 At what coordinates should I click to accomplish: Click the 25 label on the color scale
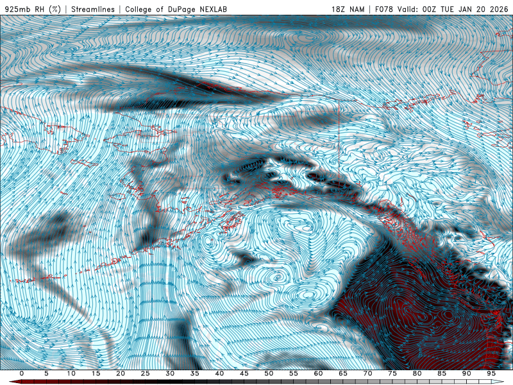click(x=146, y=373)
